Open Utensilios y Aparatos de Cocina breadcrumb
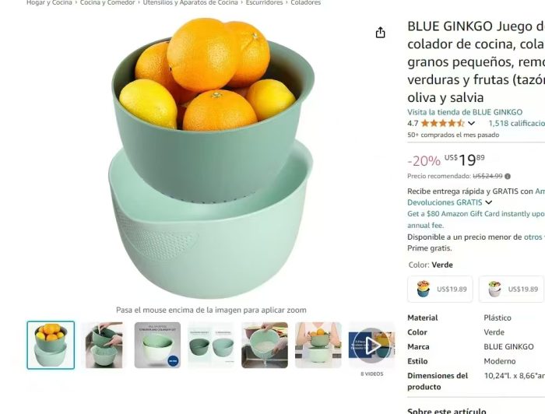Viewport: 545px width, 414px height. pos(191,3)
